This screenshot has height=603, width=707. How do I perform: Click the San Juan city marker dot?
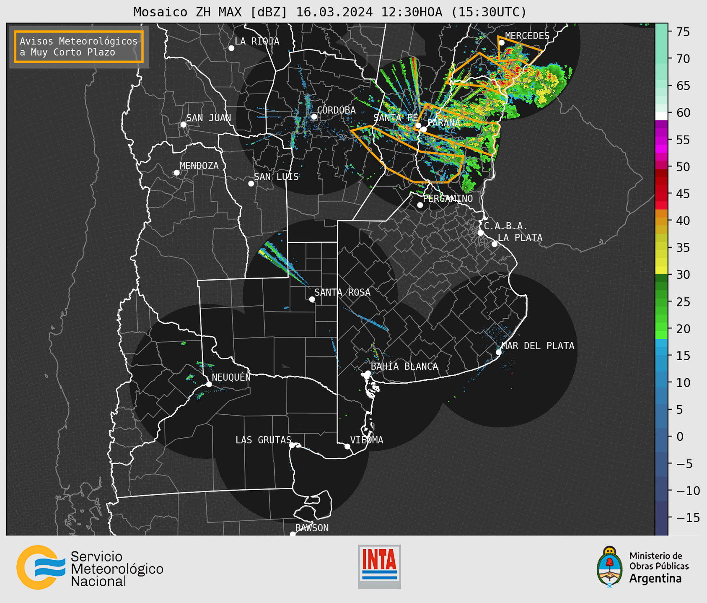(x=183, y=125)
